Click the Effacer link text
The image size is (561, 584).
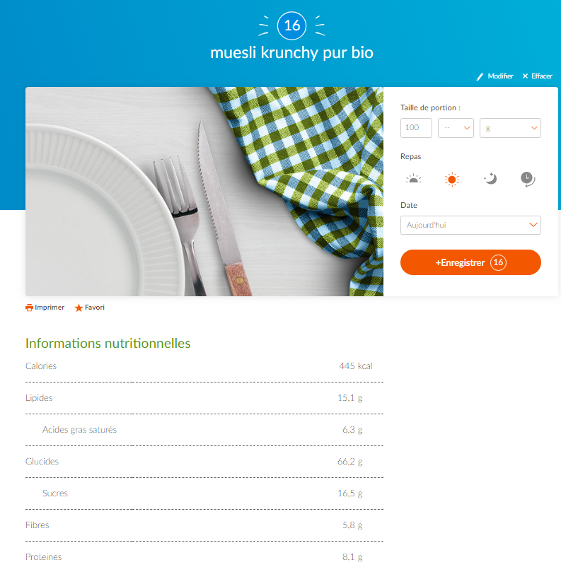point(542,76)
